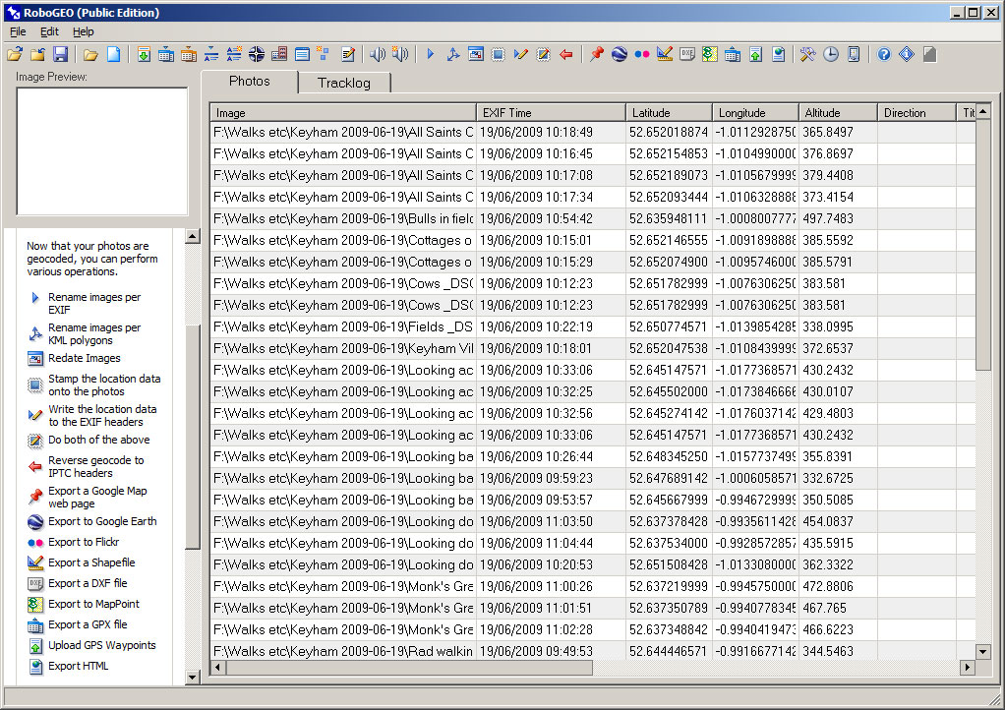
Task: Click 'Export to Flickr' in side panel
Action: click(x=84, y=542)
